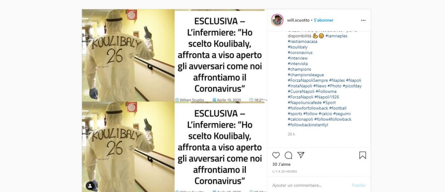Open comments with the speech bubble icon
The image size is (445, 192).
tap(289, 155)
